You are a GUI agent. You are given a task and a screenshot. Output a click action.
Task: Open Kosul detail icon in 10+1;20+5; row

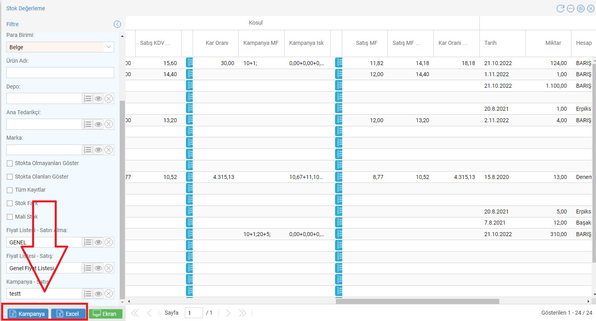(189, 234)
